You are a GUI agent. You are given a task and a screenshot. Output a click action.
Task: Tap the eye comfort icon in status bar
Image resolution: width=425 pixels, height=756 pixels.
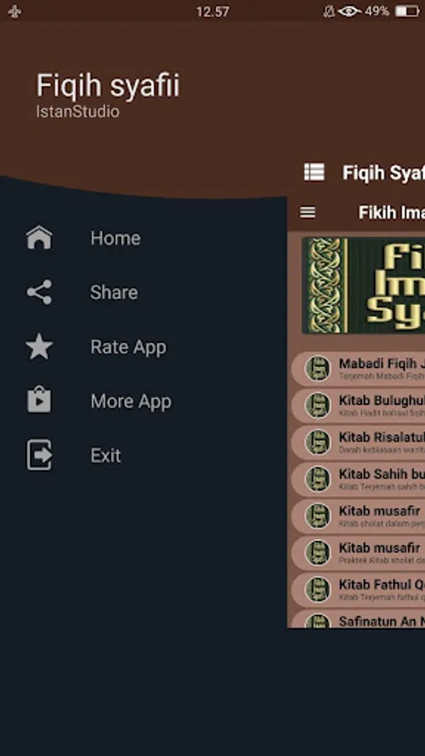pyautogui.click(x=349, y=11)
